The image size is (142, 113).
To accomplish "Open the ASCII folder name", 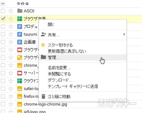I will 29,11.
